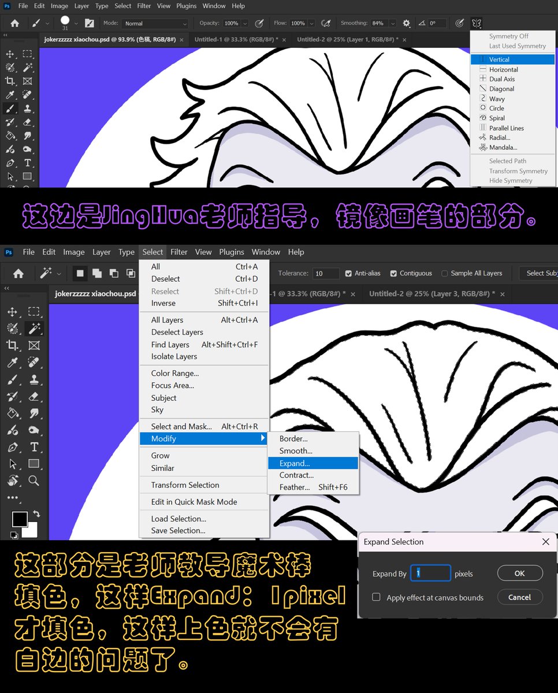The height and width of the screenshot is (693, 558).
Task: Toggle pressure for opacity icon beside Opacity
Action: [259, 23]
